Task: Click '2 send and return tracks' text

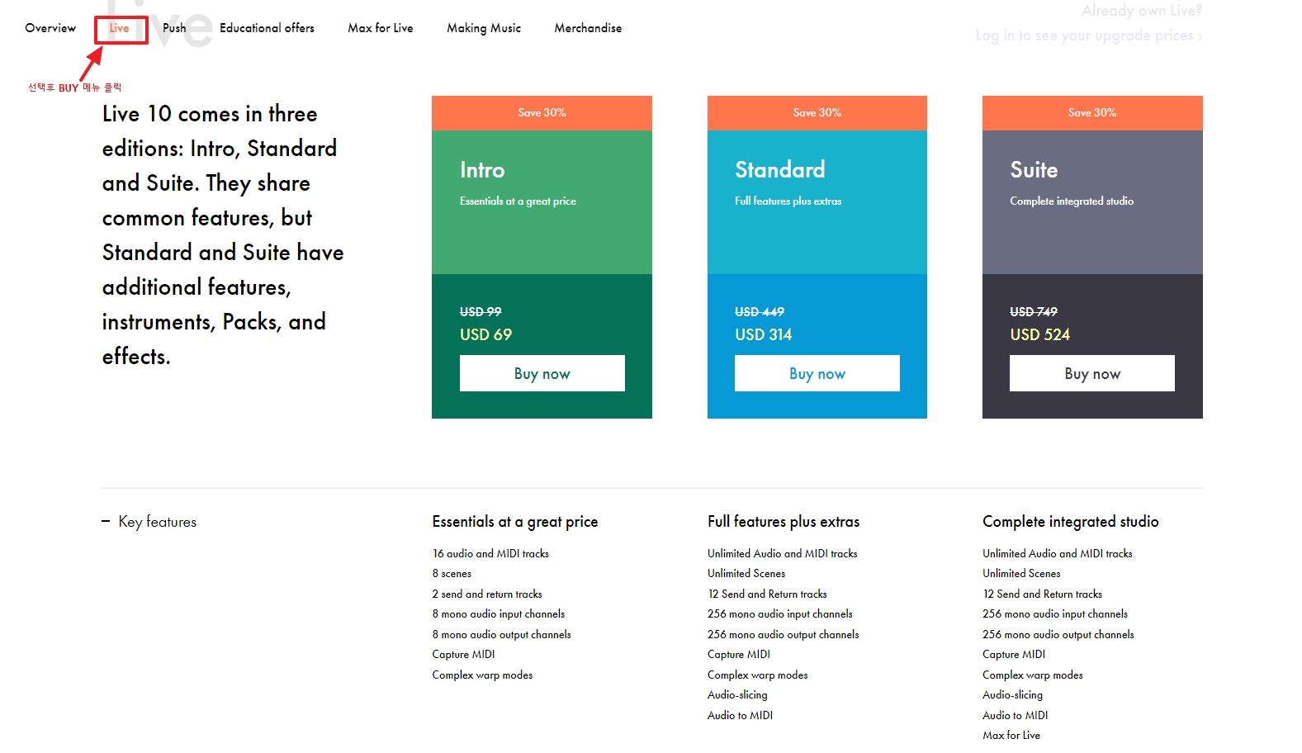Action: [487, 594]
